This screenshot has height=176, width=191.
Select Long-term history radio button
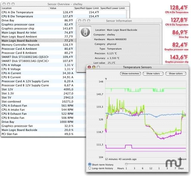[90, 168]
